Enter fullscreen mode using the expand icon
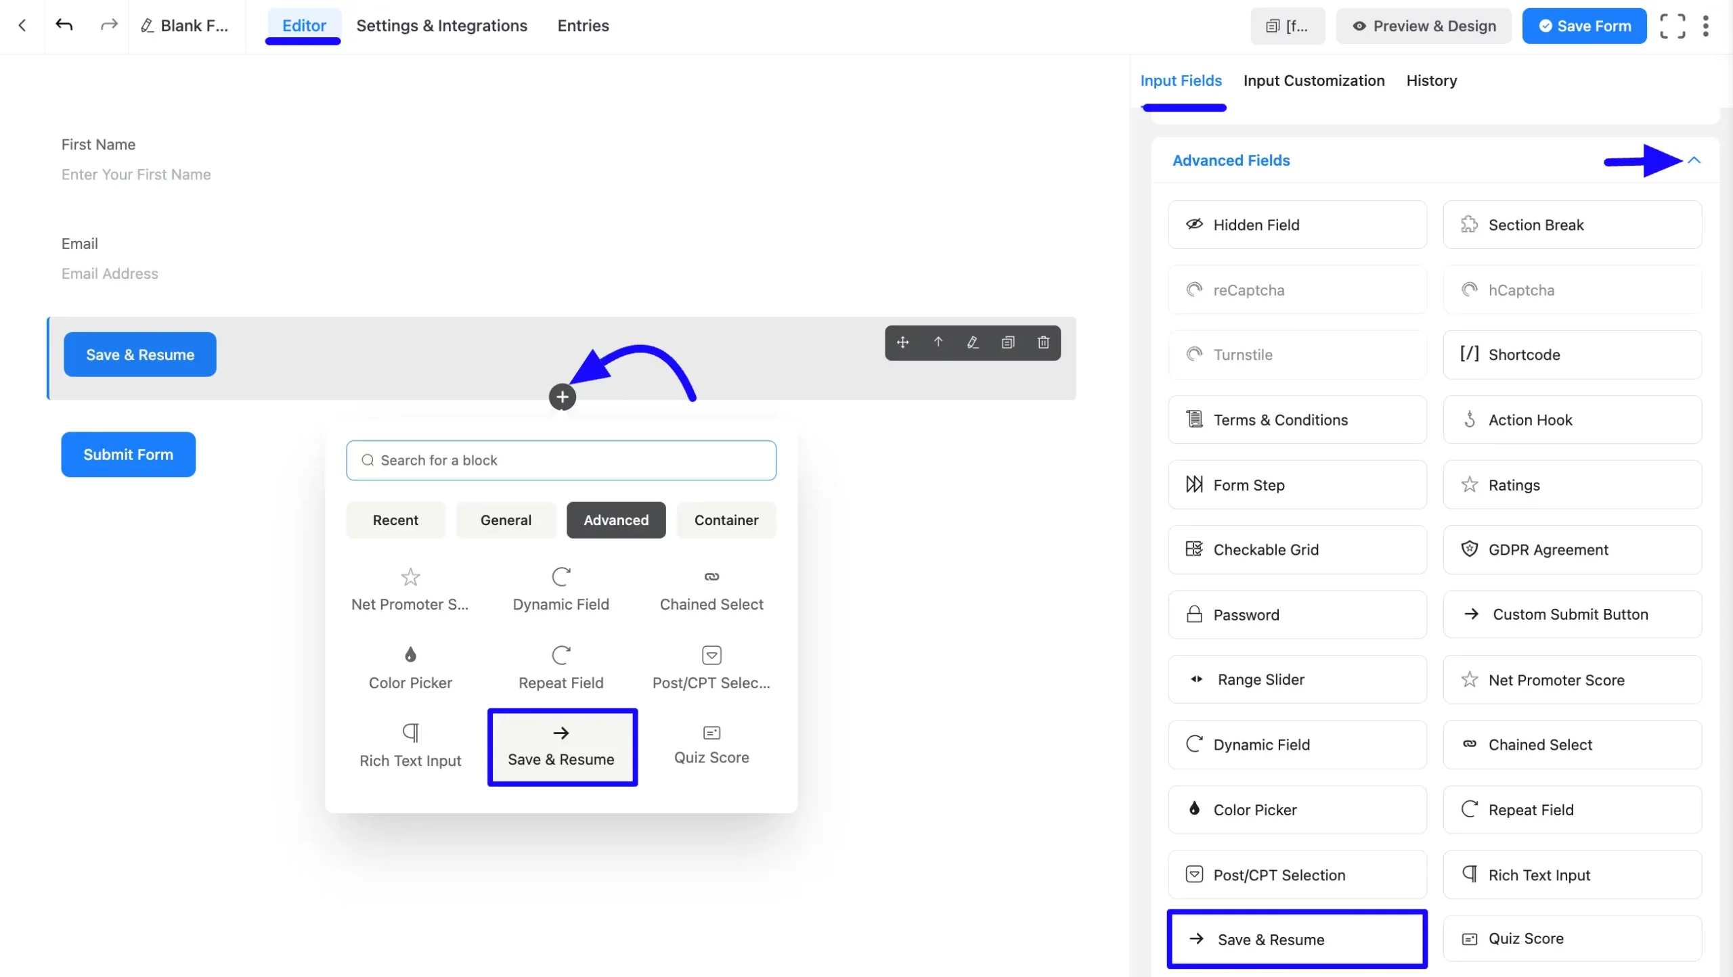This screenshot has height=977, width=1733. (x=1672, y=26)
